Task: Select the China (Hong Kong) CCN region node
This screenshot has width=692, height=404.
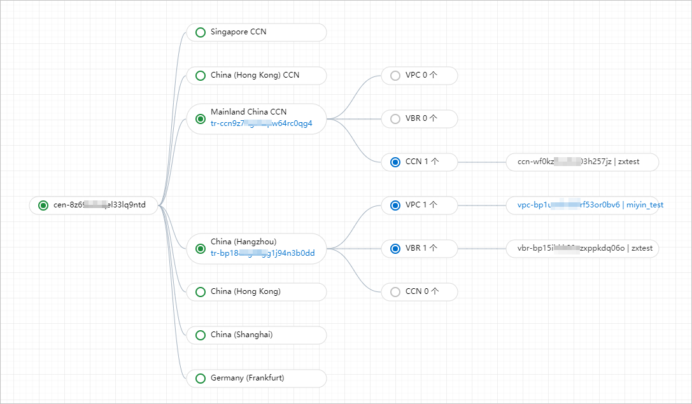Action: pyautogui.click(x=257, y=76)
